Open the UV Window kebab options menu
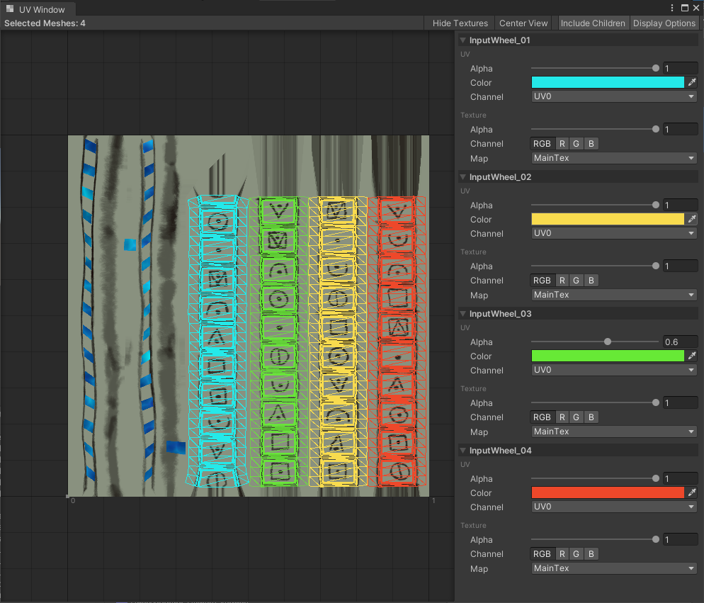 click(x=671, y=8)
